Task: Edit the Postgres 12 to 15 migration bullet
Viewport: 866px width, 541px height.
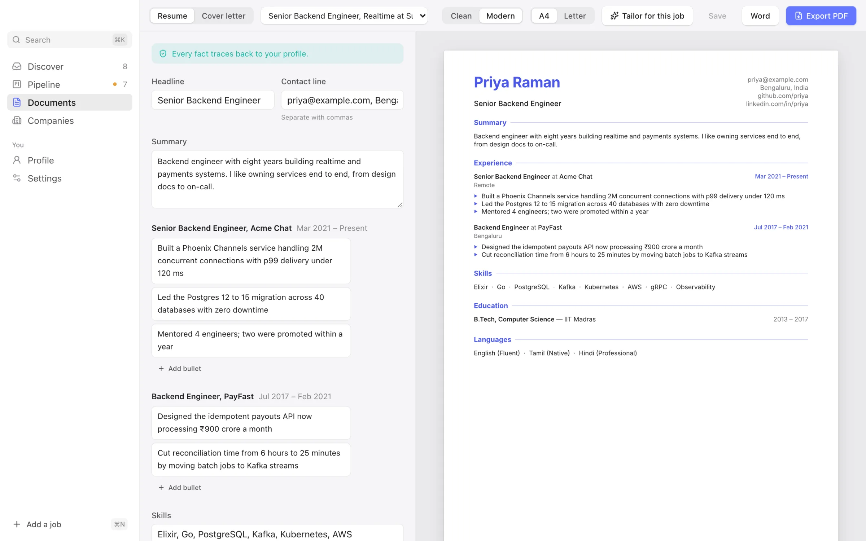Action: tap(251, 304)
